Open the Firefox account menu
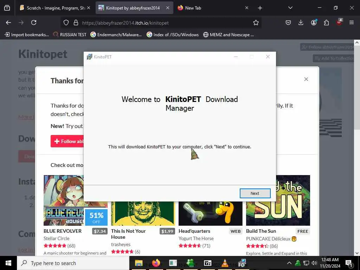This screenshot has width=360, height=270. pyautogui.click(x=314, y=22)
